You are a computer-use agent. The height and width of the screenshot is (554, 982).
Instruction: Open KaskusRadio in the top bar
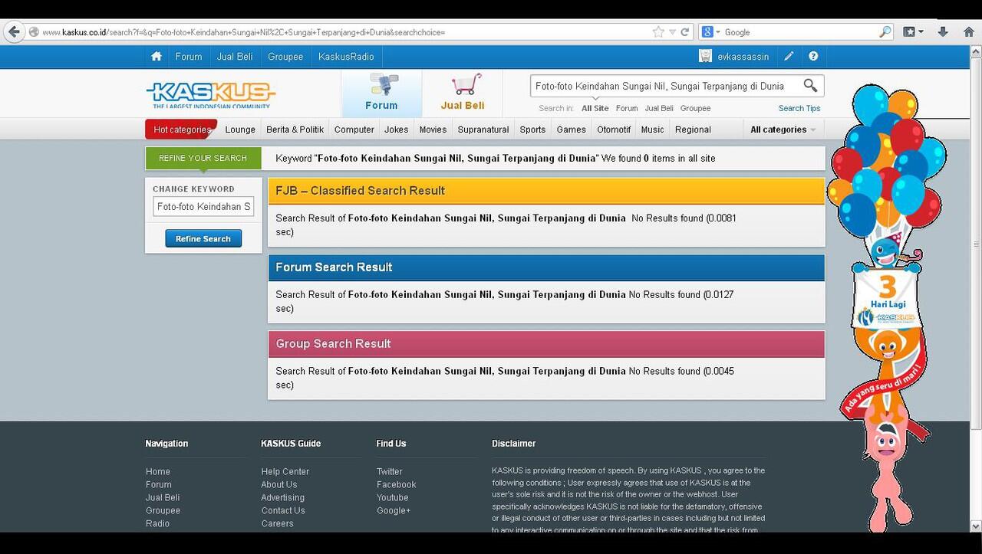coord(346,57)
